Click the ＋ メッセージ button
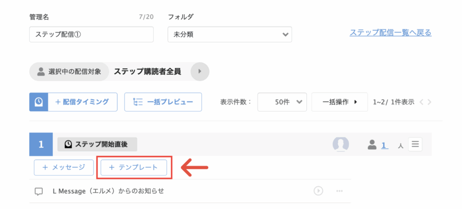This screenshot has height=209, width=462. pyautogui.click(x=64, y=168)
